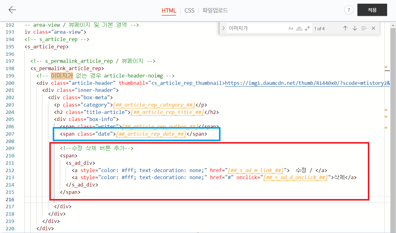Toggle Match Case (Aa) in find widget
This screenshot has width=396, height=233.
click(x=291, y=28)
